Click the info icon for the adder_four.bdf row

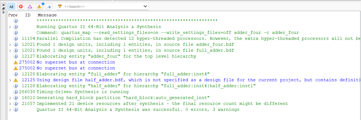(x=16, y=44)
